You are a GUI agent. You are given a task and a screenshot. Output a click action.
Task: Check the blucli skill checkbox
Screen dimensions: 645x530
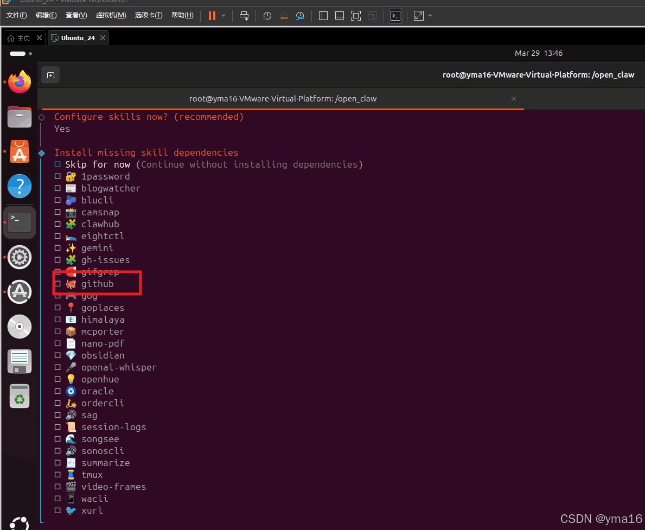[x=57, y=200]
